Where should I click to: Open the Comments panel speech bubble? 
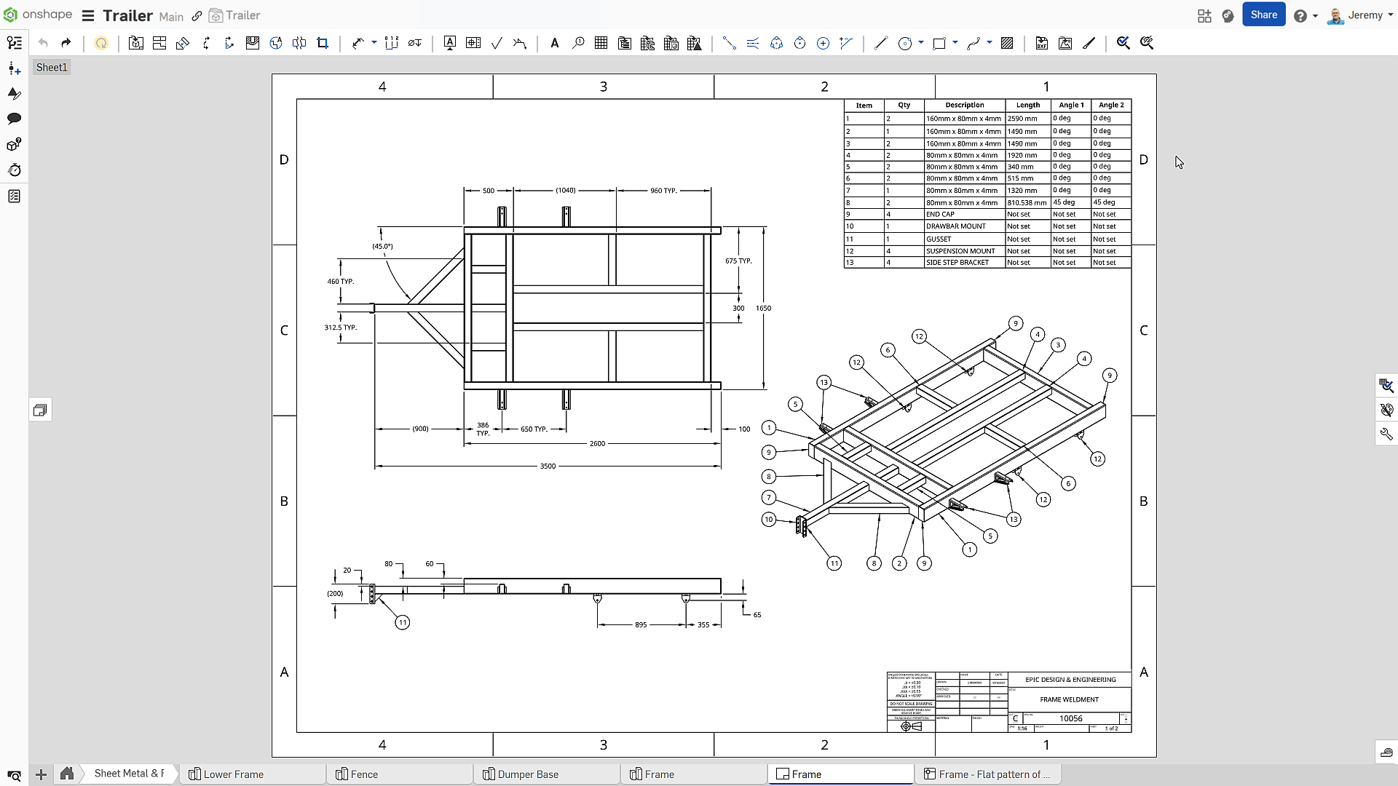pos(14,119)
